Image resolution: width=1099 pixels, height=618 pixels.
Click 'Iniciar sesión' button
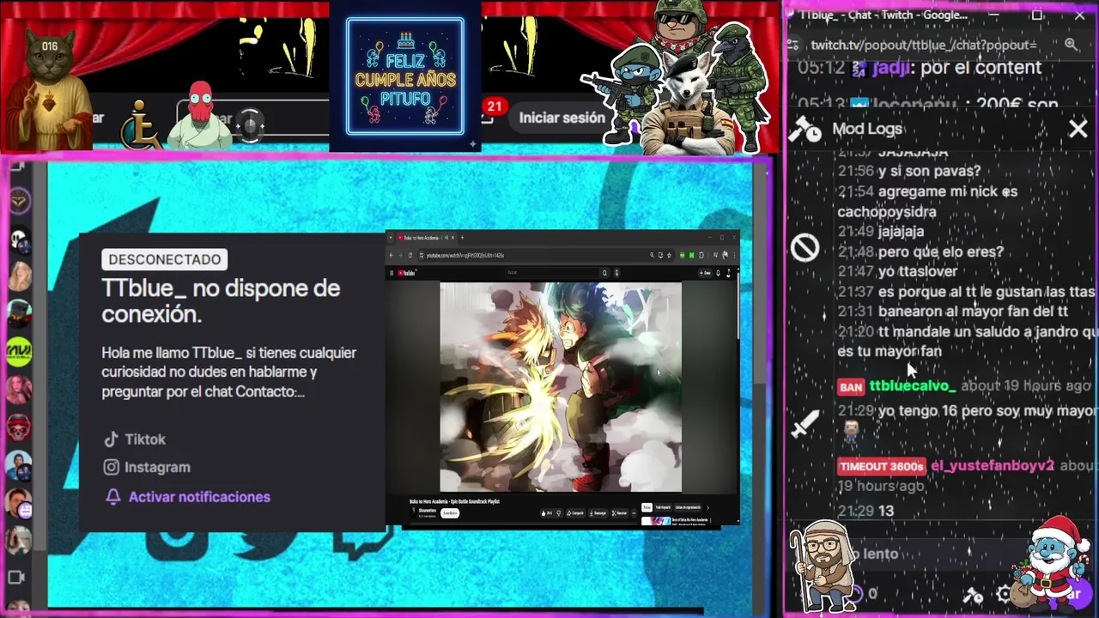pos(562,118)
